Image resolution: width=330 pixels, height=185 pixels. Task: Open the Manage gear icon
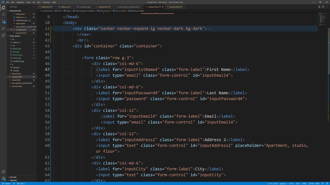pos(3,179)
